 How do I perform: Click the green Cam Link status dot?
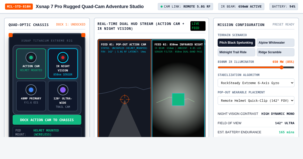pyautogui.click(x=162, y=7)
